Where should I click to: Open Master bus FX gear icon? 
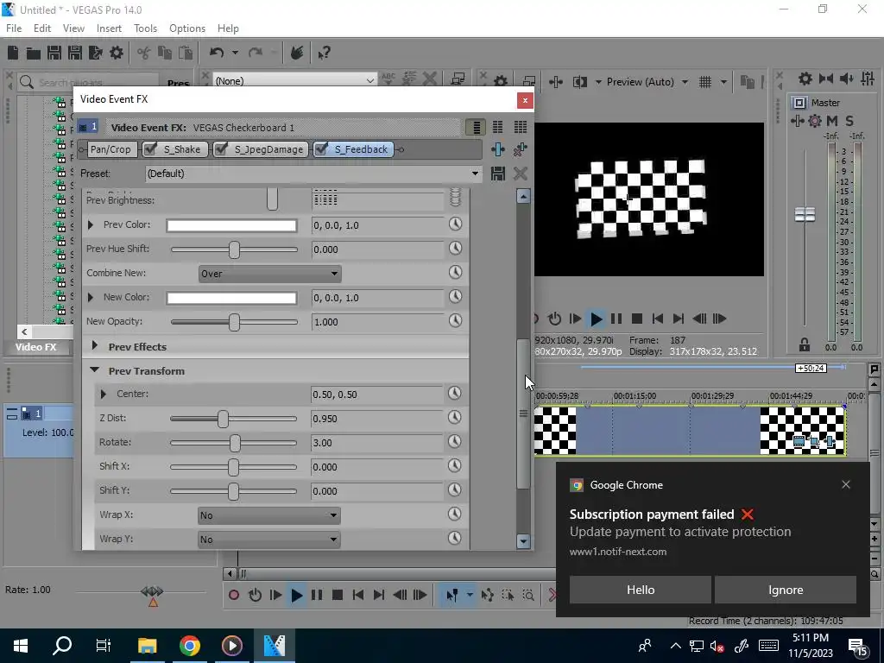click(815, 121)
